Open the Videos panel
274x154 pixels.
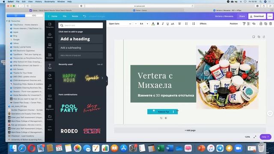[x=50, y=97]
